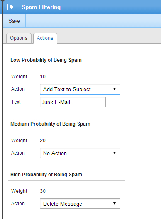
Task: Click the Text label beside Junk E-Mail
Action: click(16, 102)
